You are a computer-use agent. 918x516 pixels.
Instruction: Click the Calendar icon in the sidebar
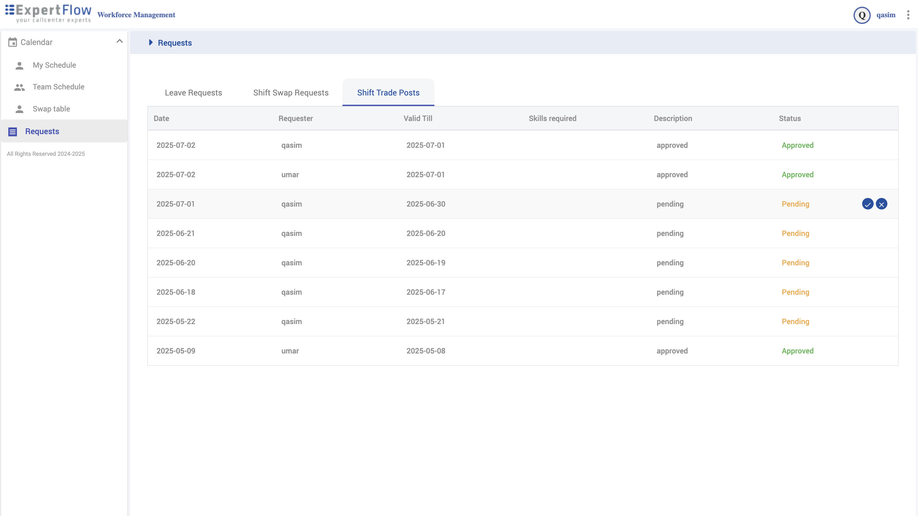[x=12, y=42]
